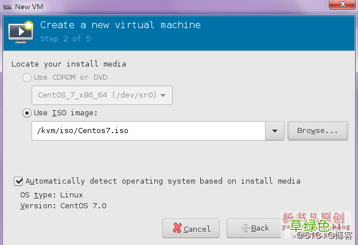Select the Use CDROM or DVD option
358x245 pixels.
27,77
